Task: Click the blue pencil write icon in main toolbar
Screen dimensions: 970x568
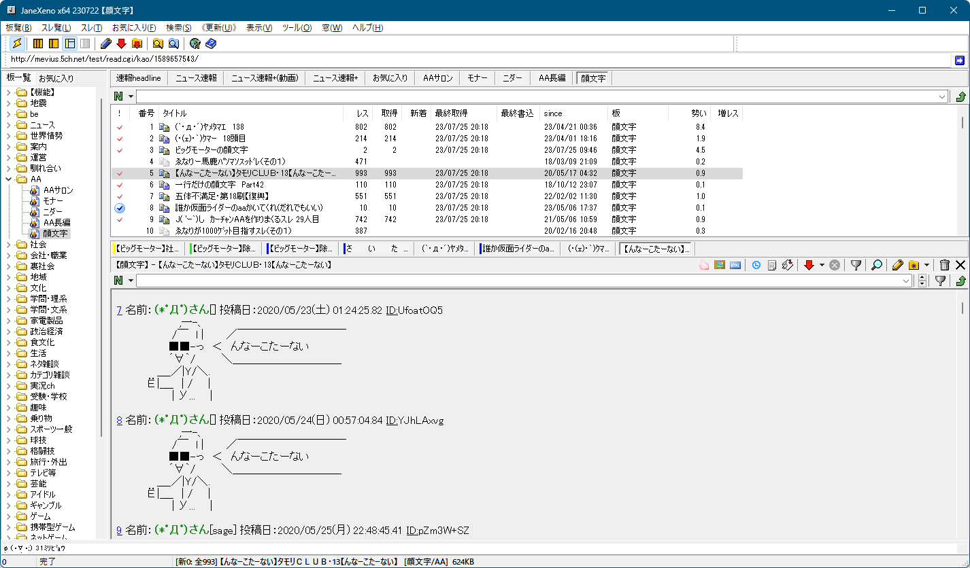Action: (105, 43)
